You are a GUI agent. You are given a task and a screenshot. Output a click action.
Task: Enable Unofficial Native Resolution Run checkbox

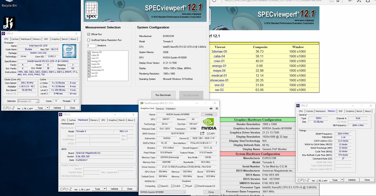(x=89, y=40)
